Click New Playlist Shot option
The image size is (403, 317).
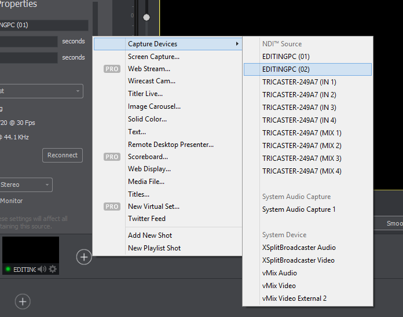pos(154,248)
